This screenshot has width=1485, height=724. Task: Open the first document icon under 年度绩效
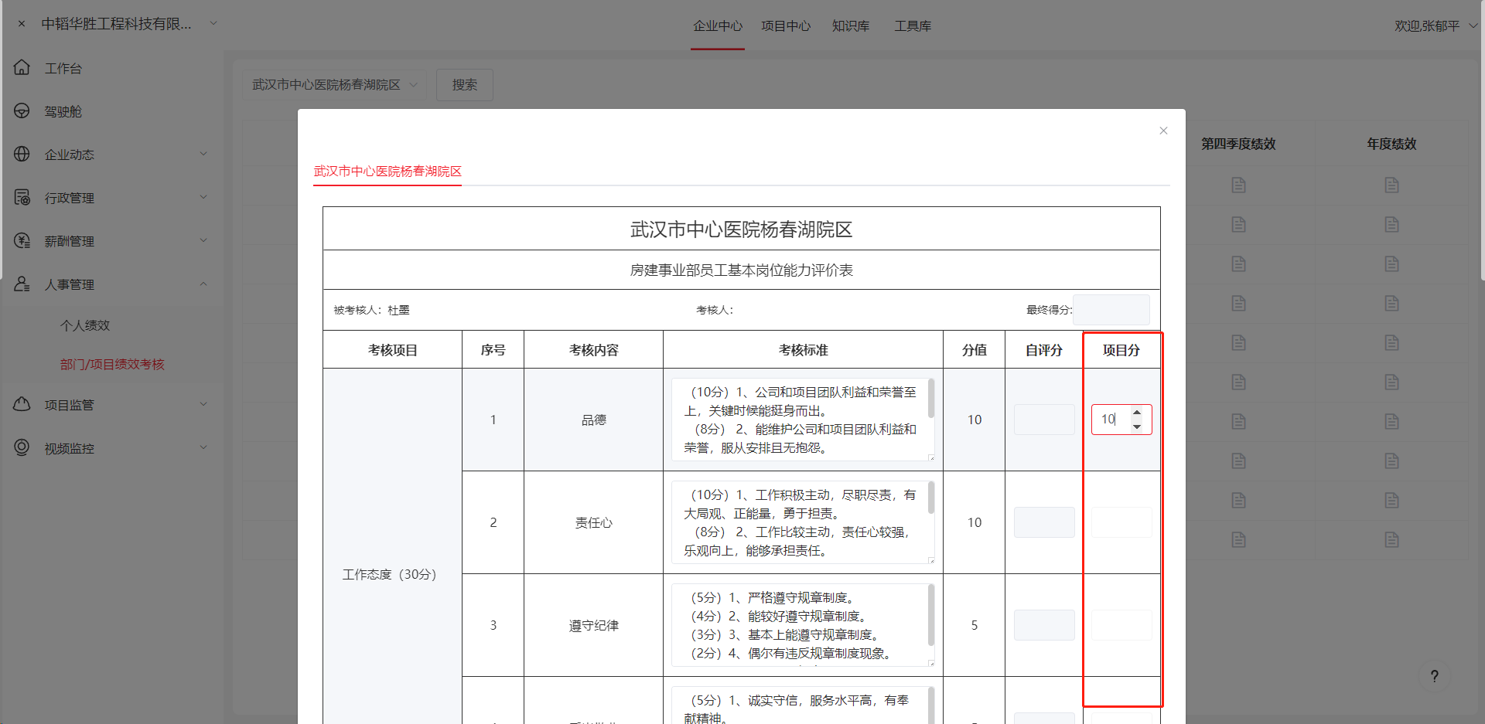pyautogui.click(x=1391, y=185)
